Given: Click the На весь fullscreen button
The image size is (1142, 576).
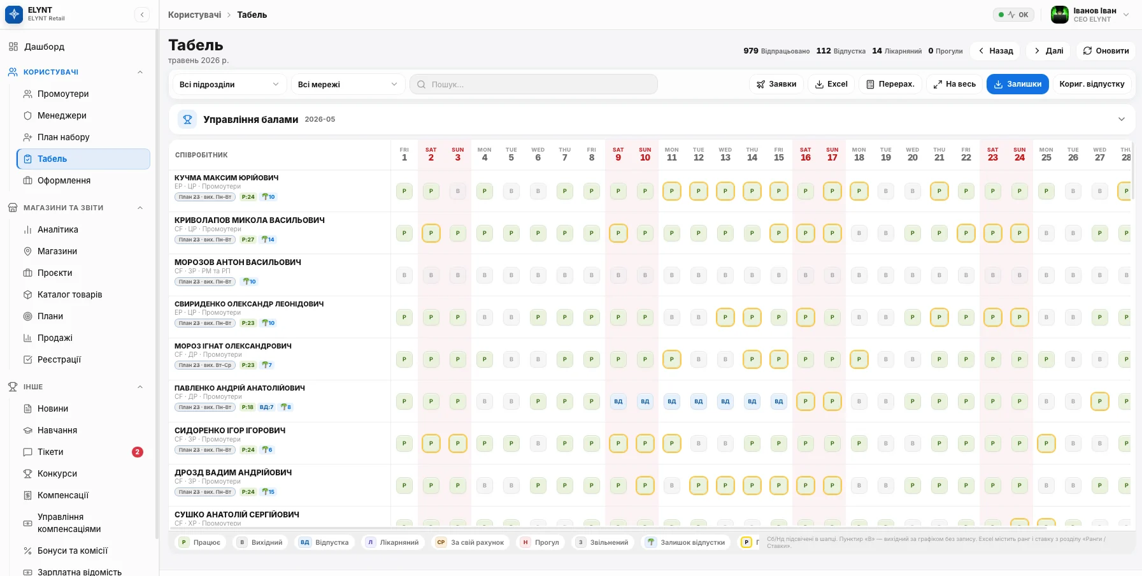Looking at the screenshot, I should (954, 84).
